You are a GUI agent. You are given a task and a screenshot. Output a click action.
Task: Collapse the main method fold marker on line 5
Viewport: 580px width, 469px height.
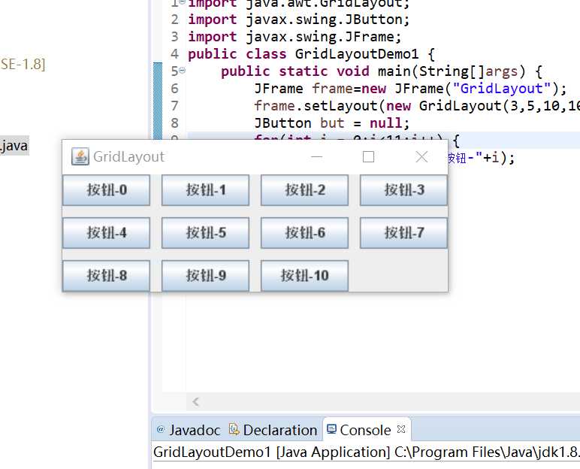tap(183, 70)
